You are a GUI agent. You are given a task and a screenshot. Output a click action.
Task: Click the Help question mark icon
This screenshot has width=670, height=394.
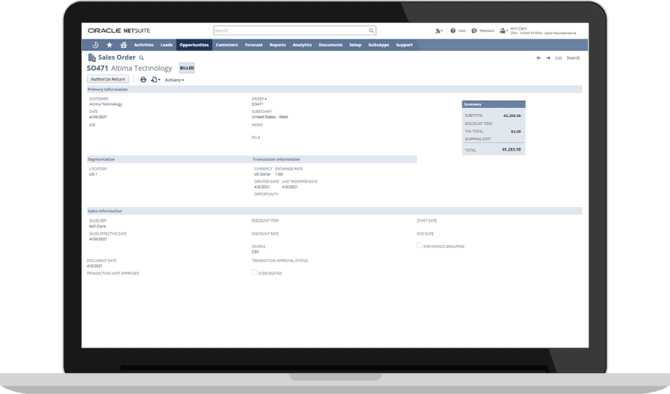(x=453, y=31)
